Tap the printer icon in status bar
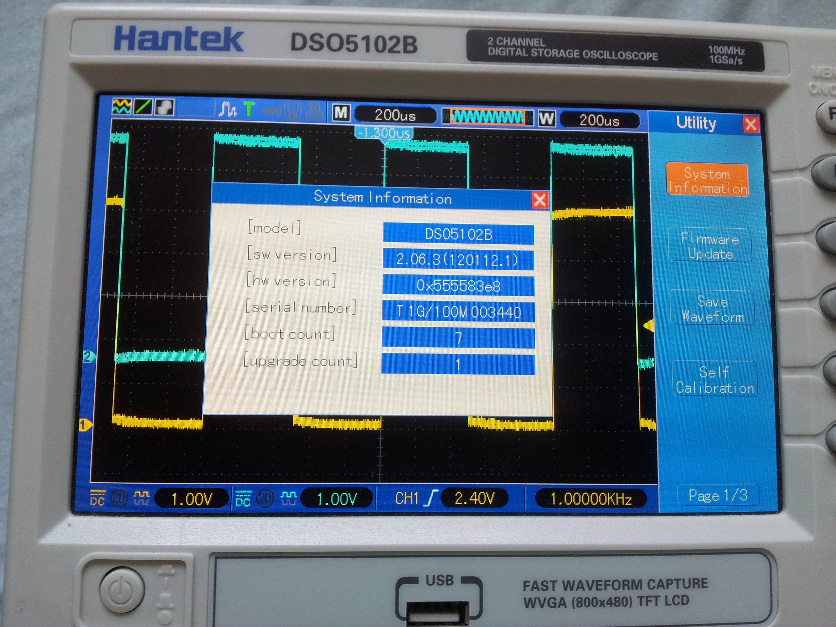 pyautogui.click(x=314, y=112)
